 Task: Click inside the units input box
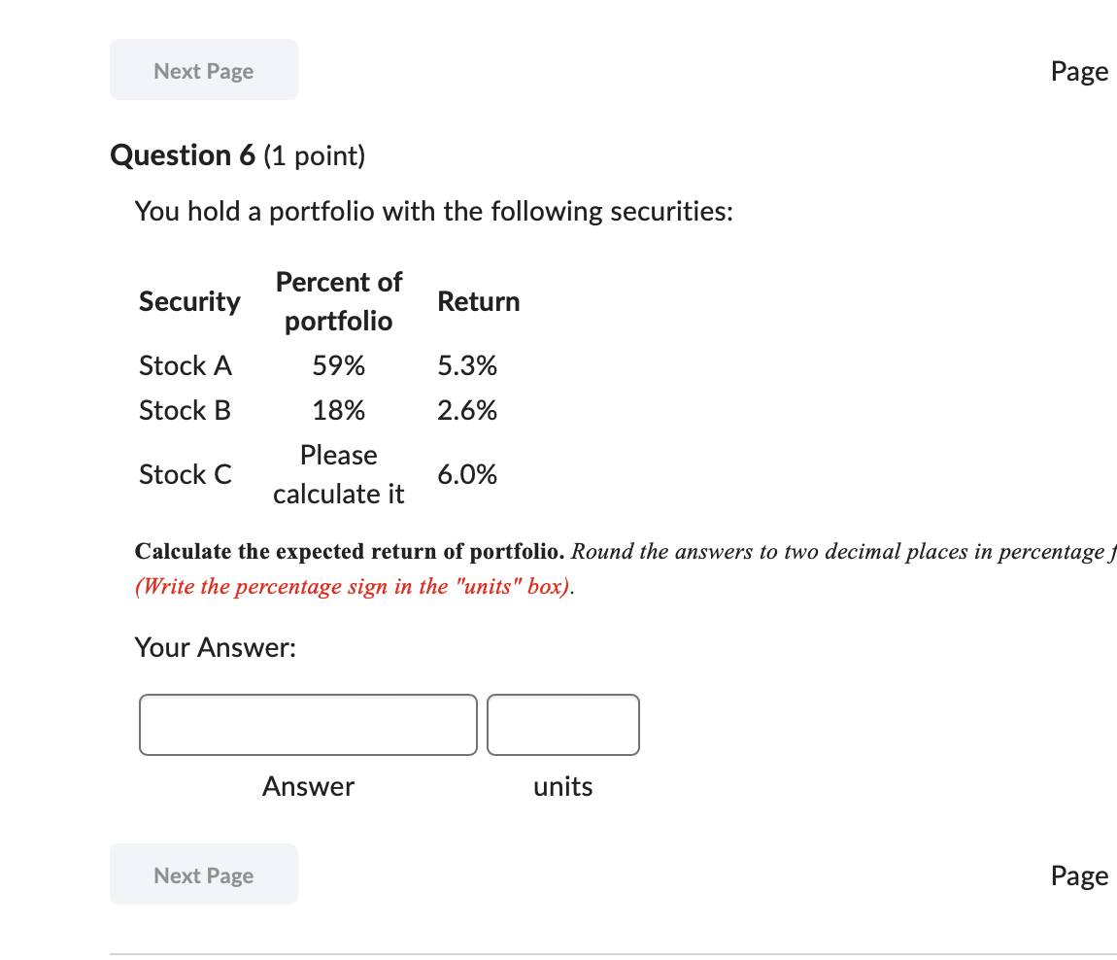click(x=562, y=724)
